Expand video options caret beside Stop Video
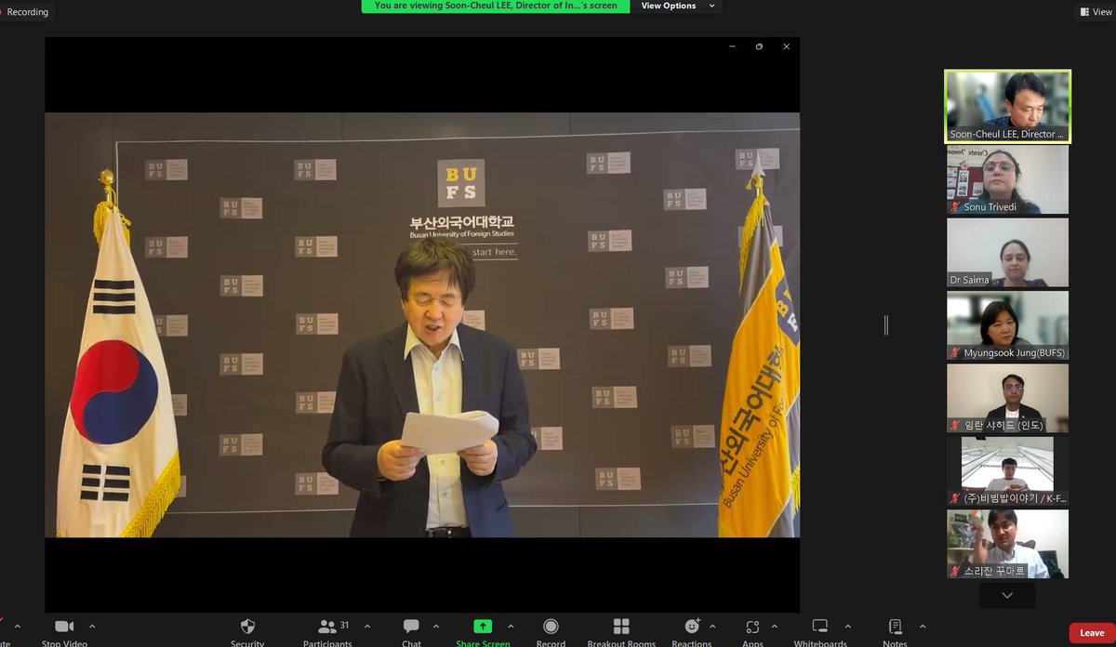1116x647 pixels. point(91,626)
